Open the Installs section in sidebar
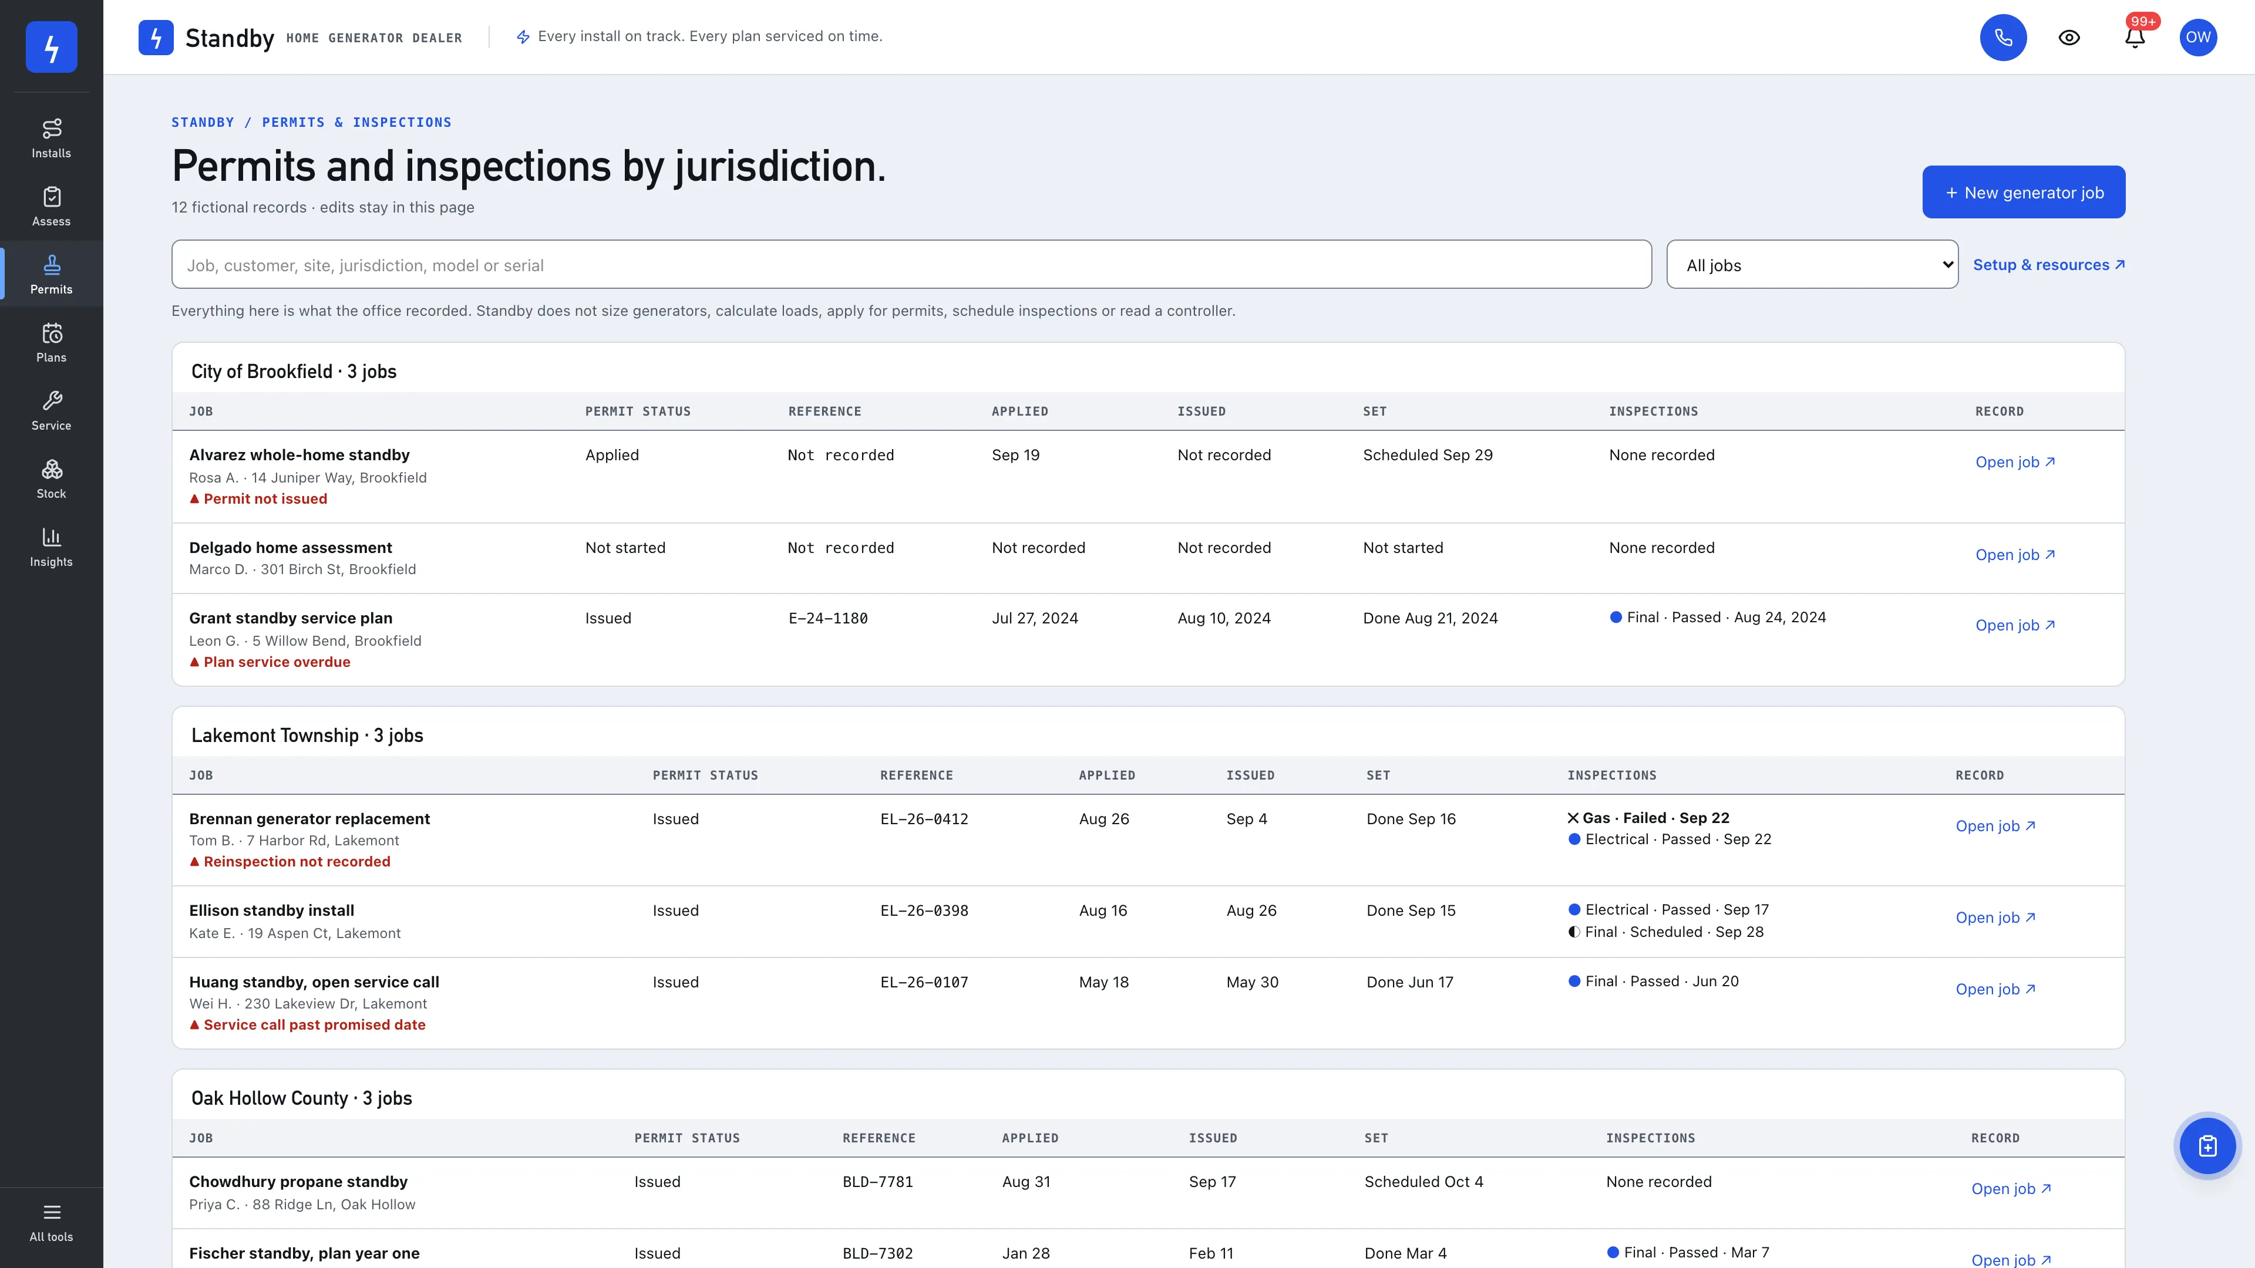Screen dimensions: 2255x1268 click(x=52, y=139)
